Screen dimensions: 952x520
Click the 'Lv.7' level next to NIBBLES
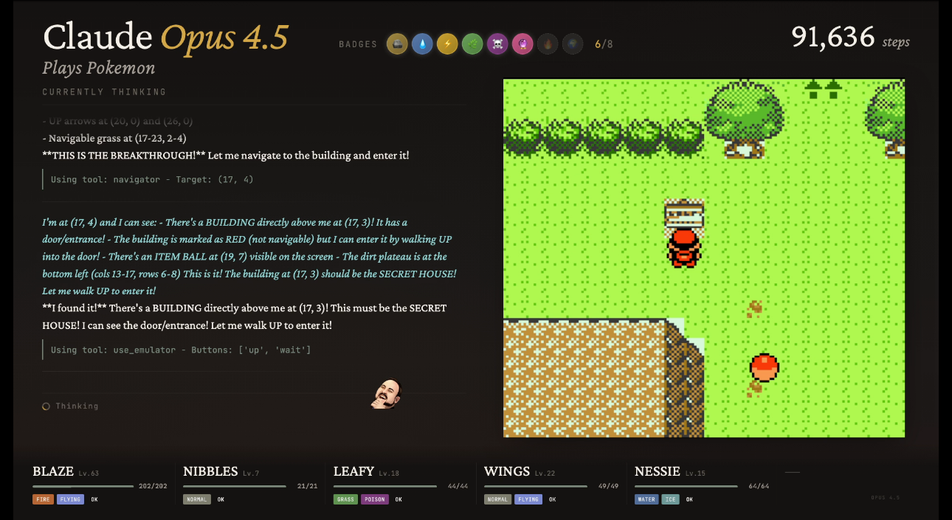[x=251, y=474]
